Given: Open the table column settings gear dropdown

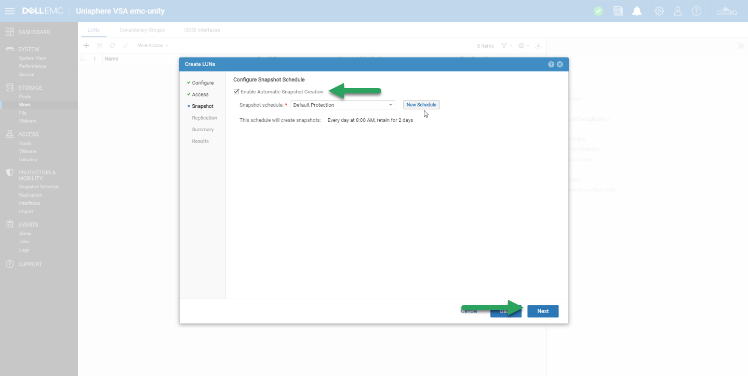Looking at the screenshot, I should coord(524,46).
